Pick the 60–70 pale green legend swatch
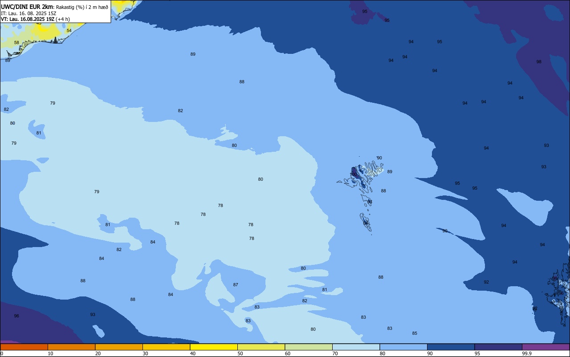Viewport: 570px width, 357px height. point(309,347)
